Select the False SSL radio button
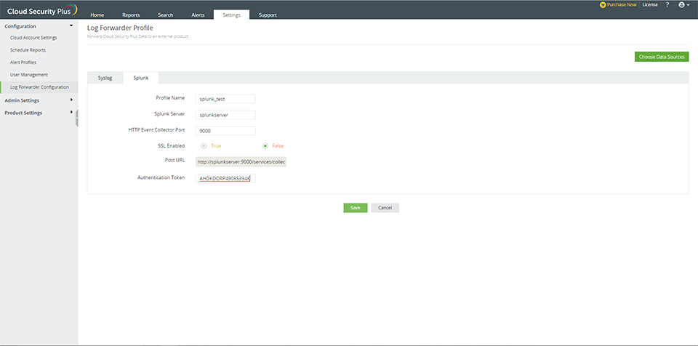 tap(265, 145)
